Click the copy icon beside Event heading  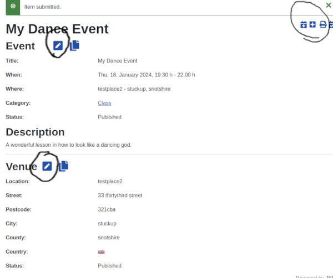(x=74, y=45)
